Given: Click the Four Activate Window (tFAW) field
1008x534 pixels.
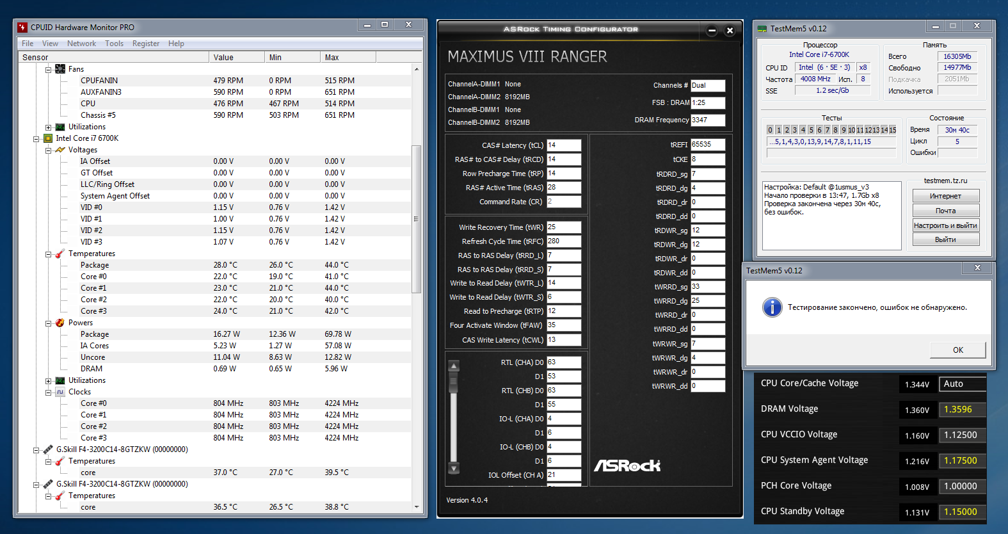Looking at the screenshot, I should click(563, 325).
